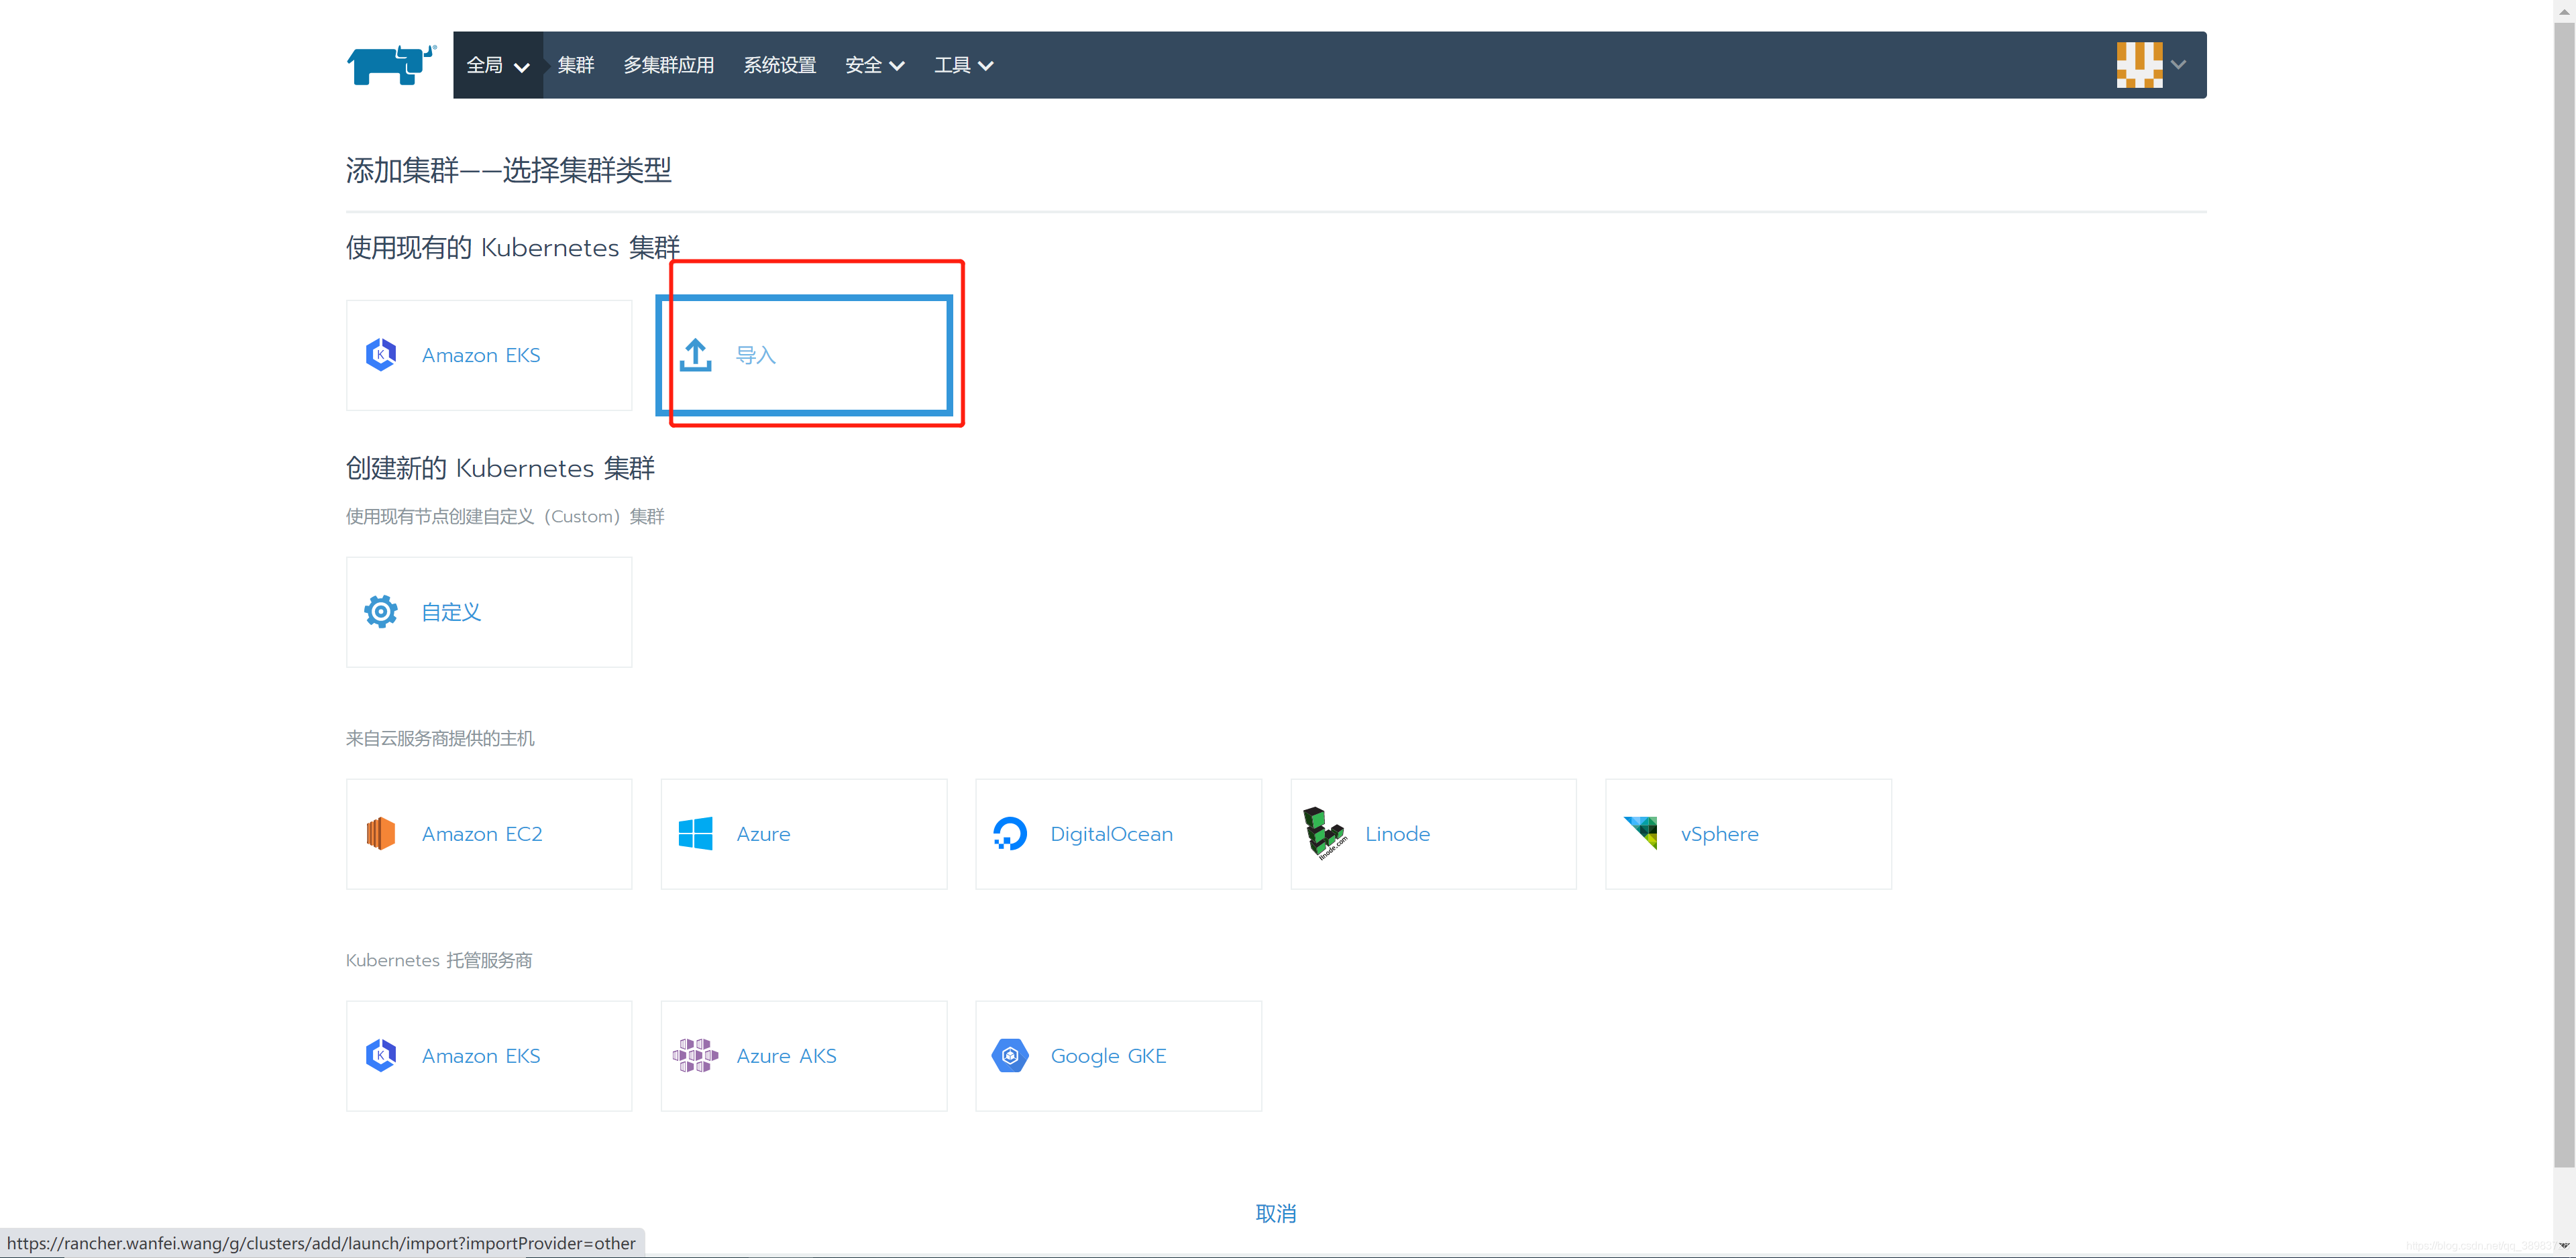The image size is (2576, 1258).
Task: Select the Azure AKS card
Action: coord(804,1056)
